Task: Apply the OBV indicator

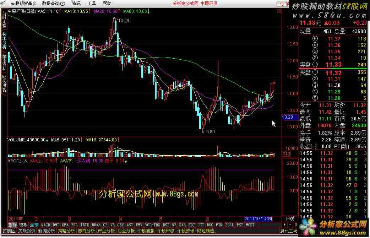Action: (x=121, y=225)
